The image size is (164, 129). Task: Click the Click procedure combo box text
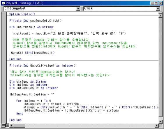(x=88, y=8)
